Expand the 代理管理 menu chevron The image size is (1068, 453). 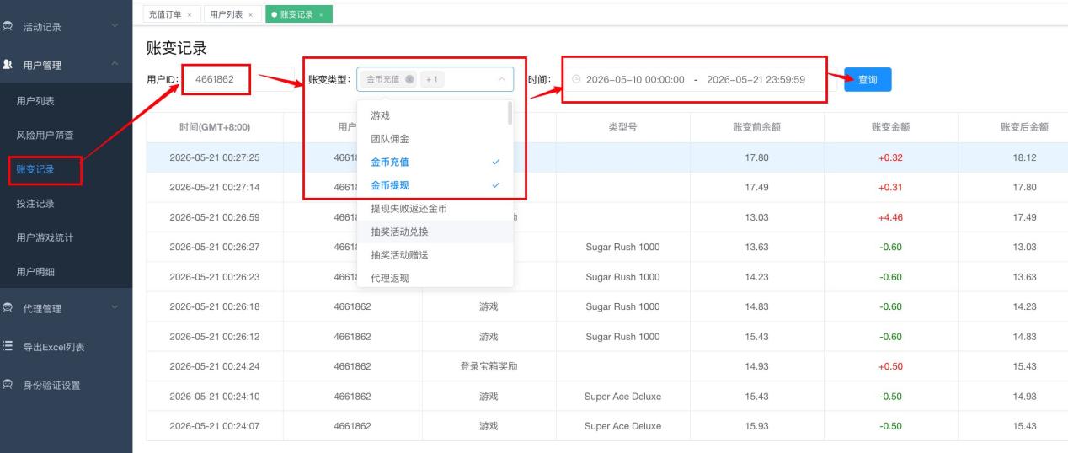tap(115, 308)
